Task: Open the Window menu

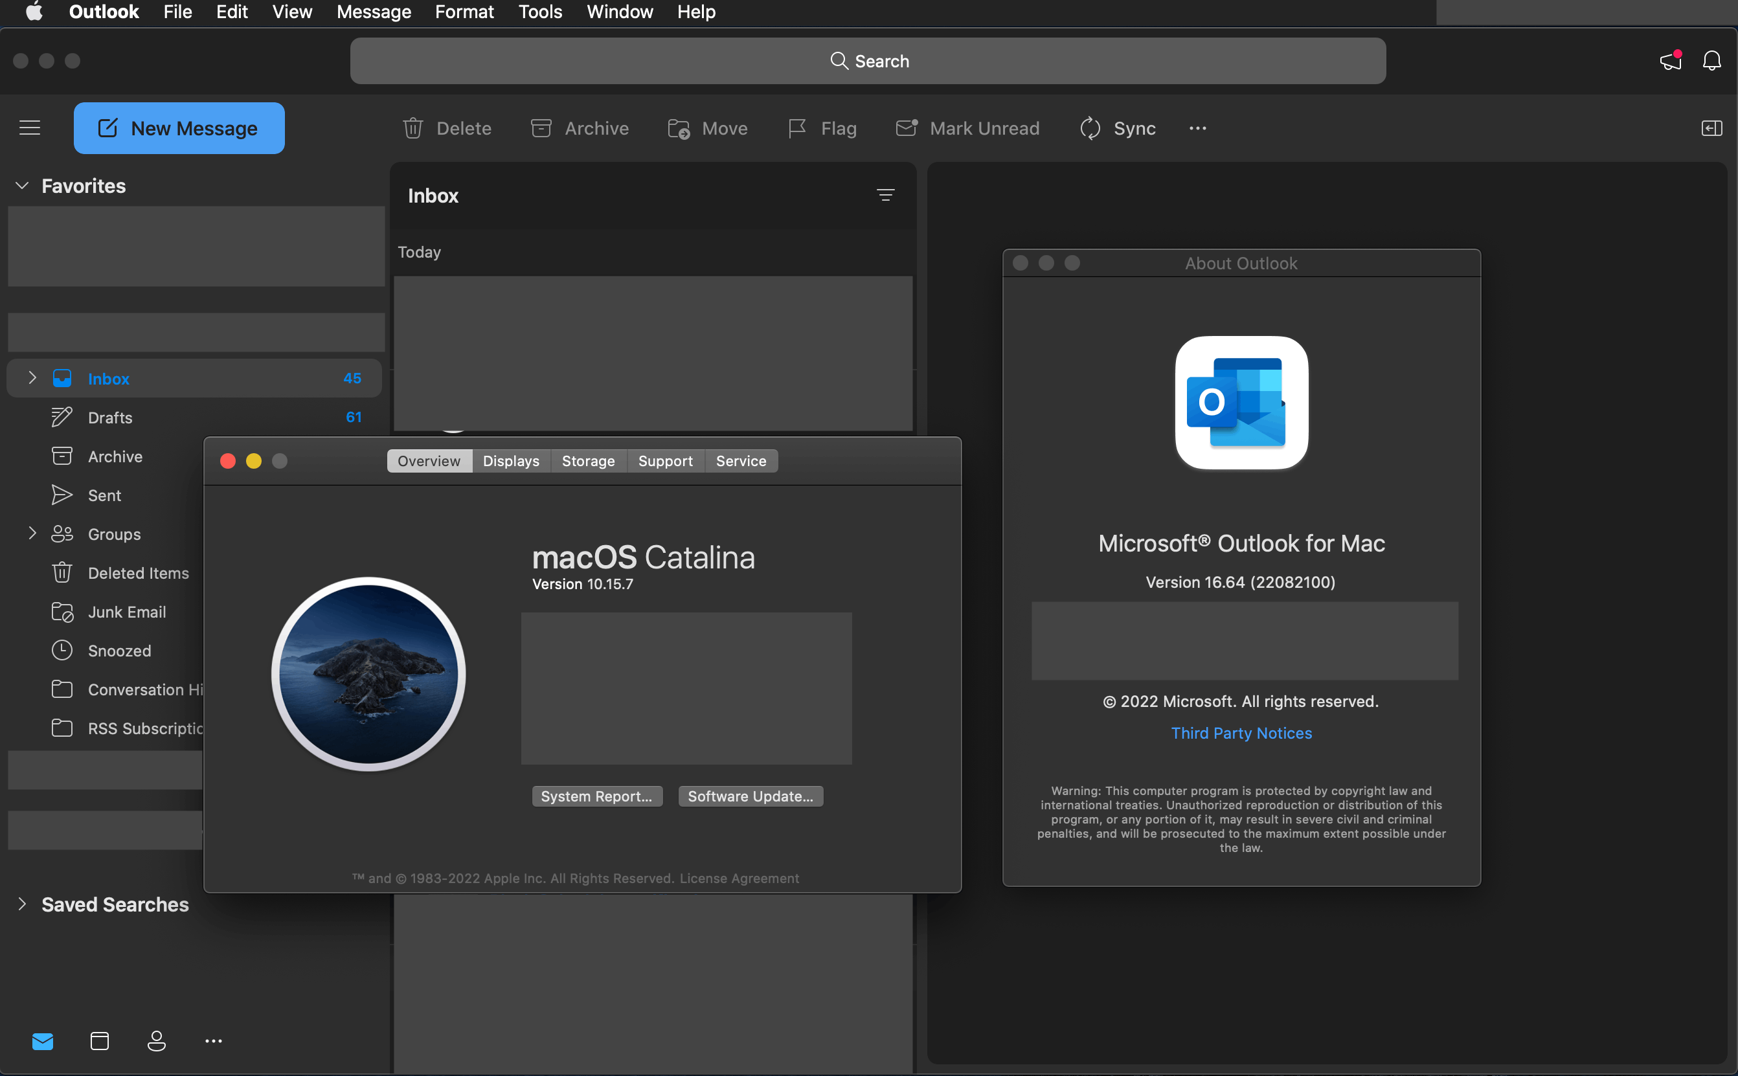Action: tap(619, 12)
